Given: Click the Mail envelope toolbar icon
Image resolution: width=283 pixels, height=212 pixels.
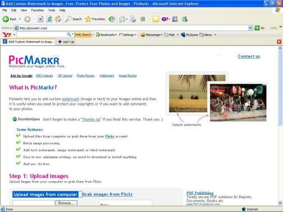Looking at the screenshot, I should click(122, 19).
